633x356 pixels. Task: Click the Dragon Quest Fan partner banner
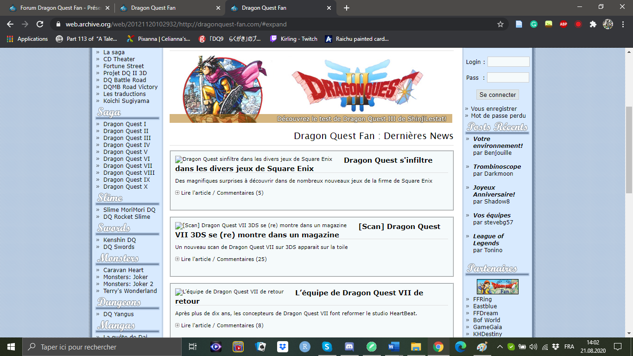[498, 286]
